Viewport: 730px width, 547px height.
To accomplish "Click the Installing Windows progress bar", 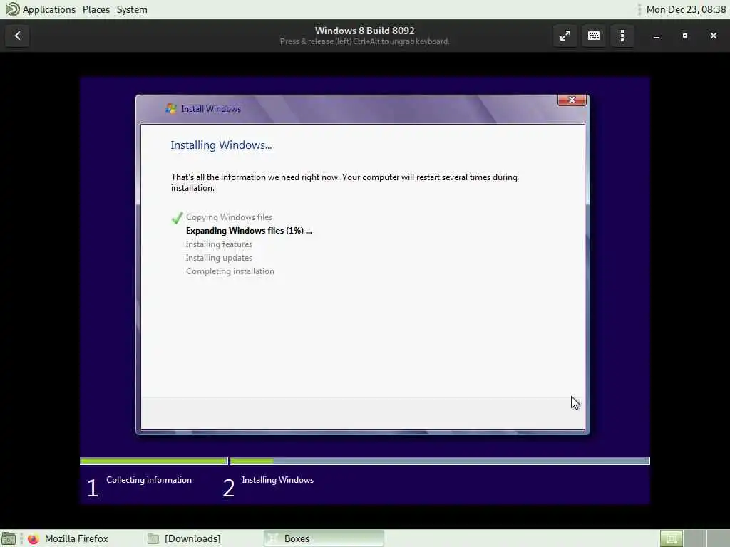I will tap(439, 461).
